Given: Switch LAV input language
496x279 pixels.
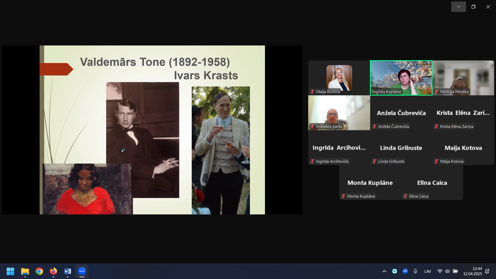Looking at the screenshot, I should pos(428,271).
